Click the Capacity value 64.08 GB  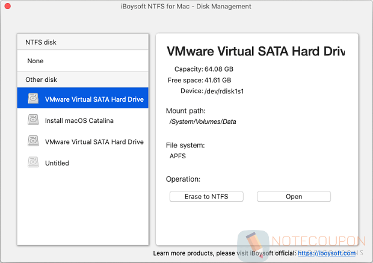click(219, 69)
